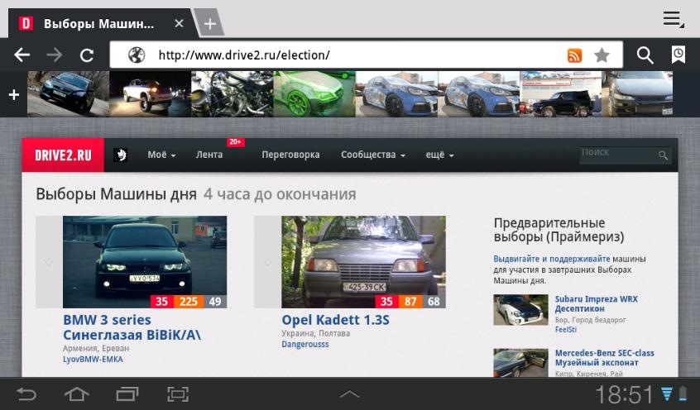Open user Dangerousss profile link

[x=305, y=345]
